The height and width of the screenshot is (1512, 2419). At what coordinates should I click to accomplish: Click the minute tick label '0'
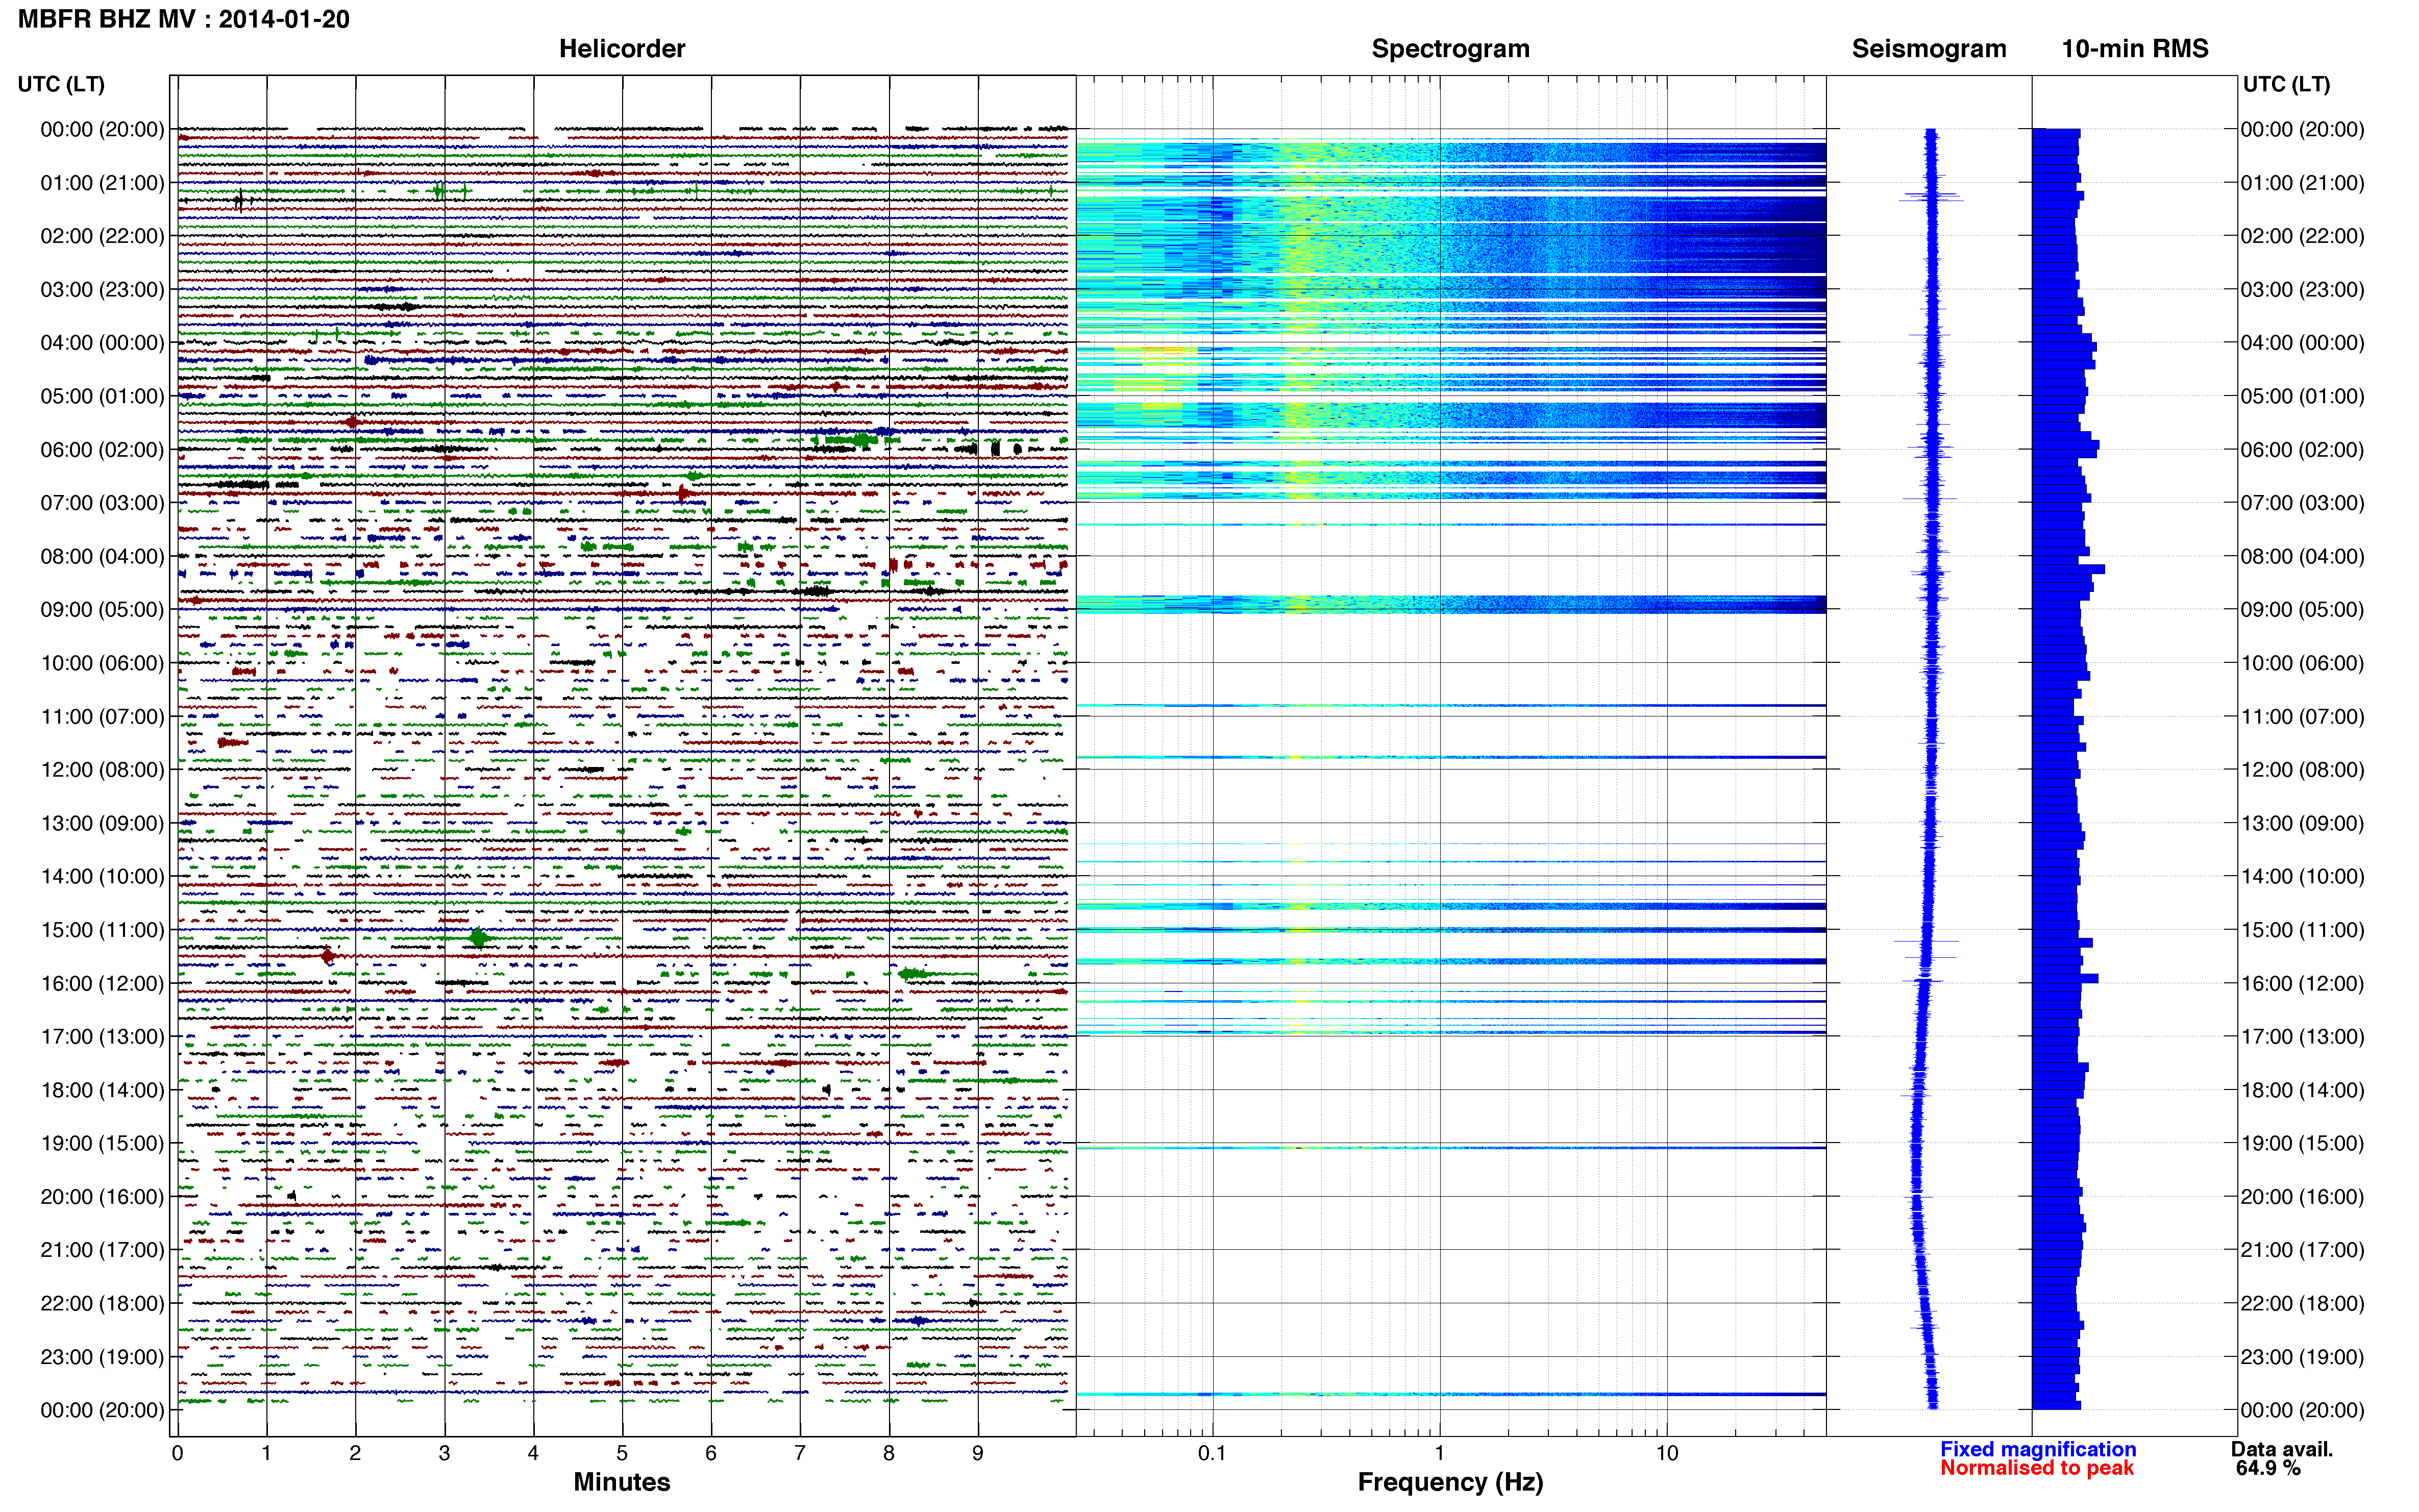tap(177, 1453)
